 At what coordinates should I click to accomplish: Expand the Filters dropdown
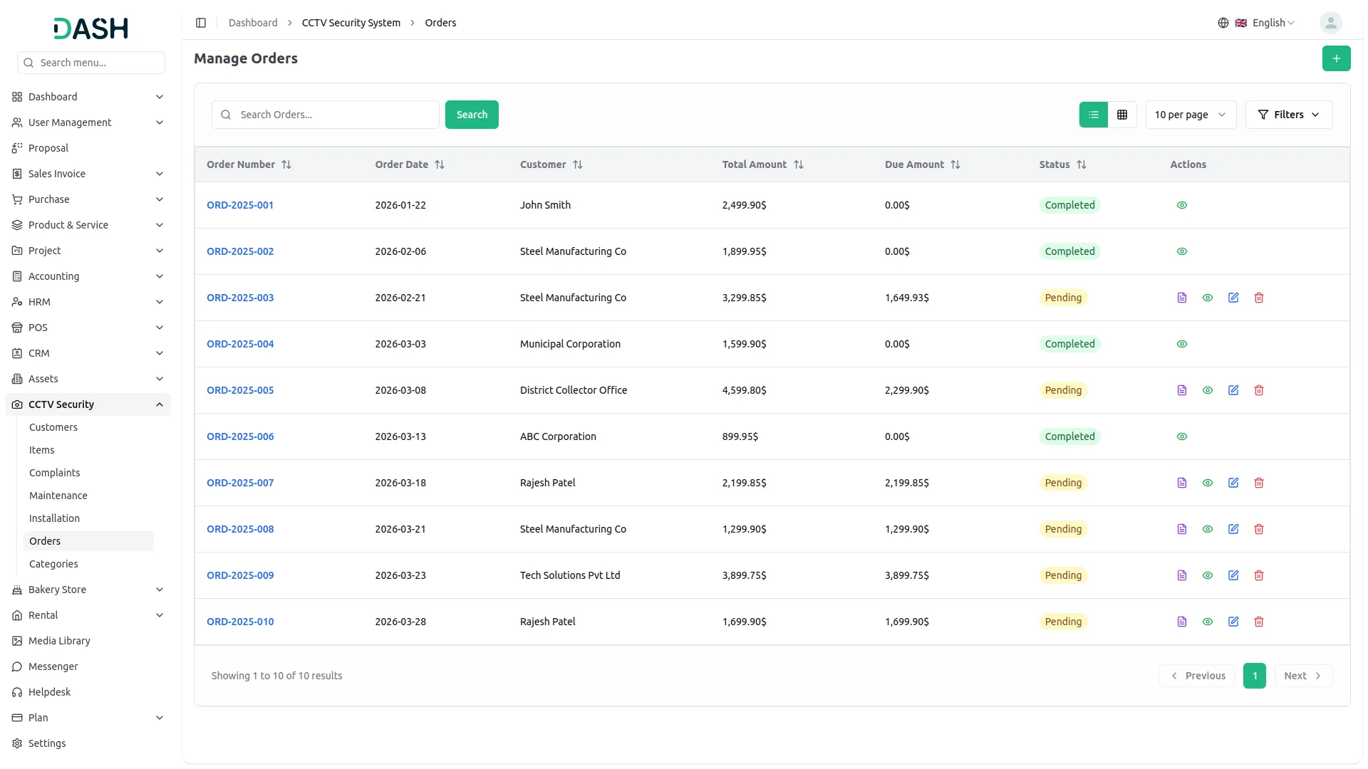point(1289,115)
